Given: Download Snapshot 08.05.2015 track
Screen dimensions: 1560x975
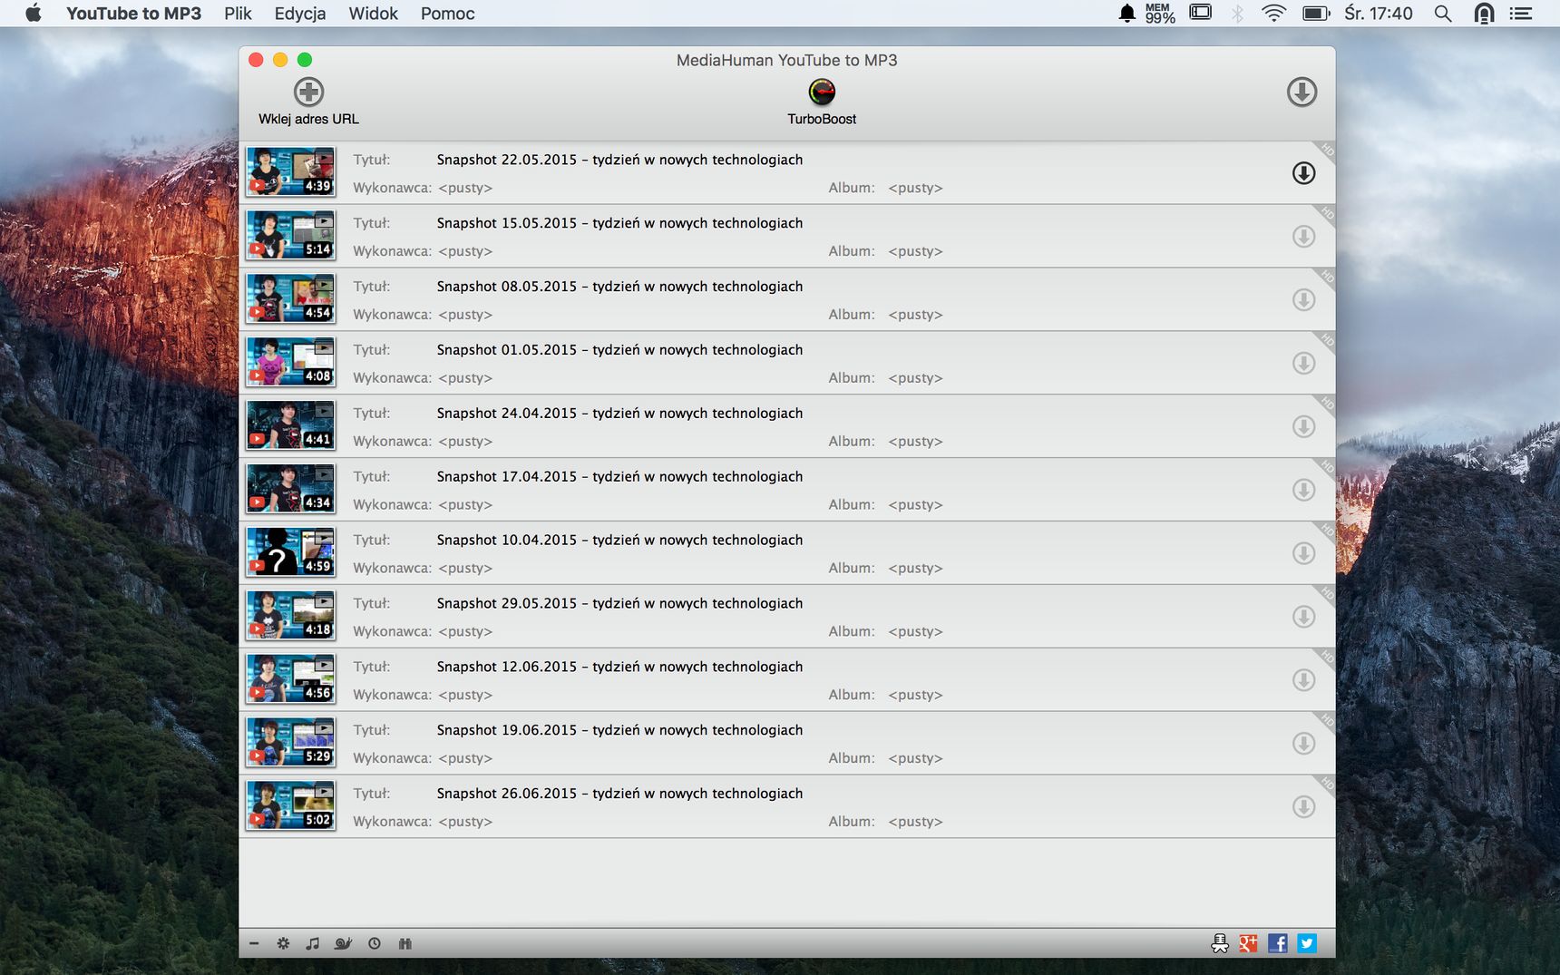Looking at the screenshot, I should [1303, 300].
